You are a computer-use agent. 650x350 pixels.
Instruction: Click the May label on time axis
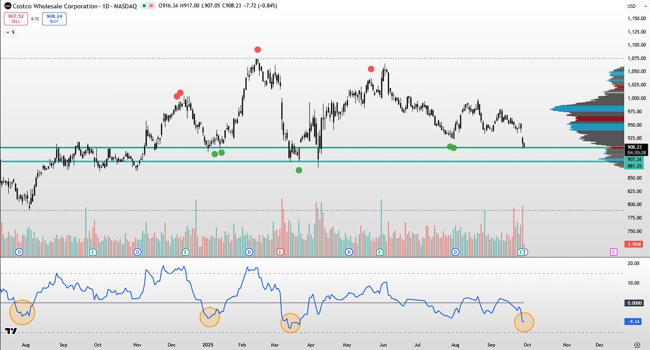347,345
